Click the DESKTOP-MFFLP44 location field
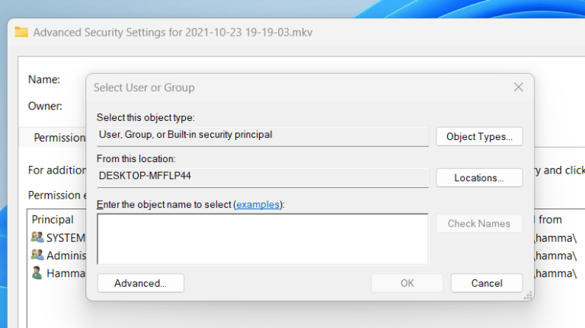585x328 pixels. click(263, 176)
